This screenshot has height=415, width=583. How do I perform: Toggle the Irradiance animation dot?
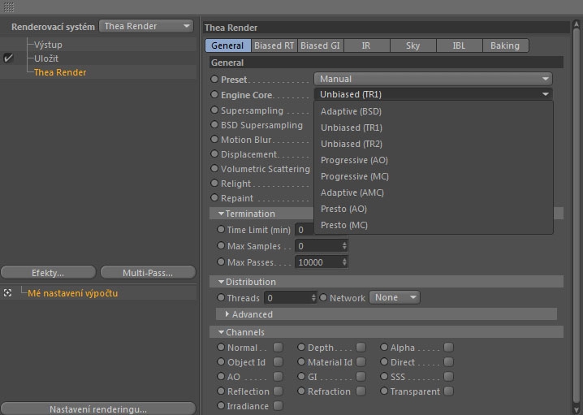click(x=221, y=405)
